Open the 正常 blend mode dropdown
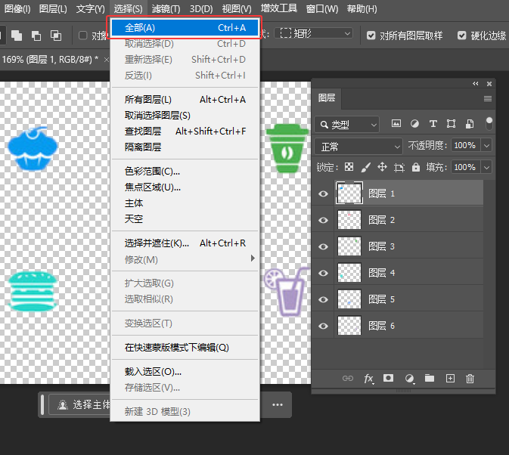This screenshot has width=509, height=455. (359, 146)
